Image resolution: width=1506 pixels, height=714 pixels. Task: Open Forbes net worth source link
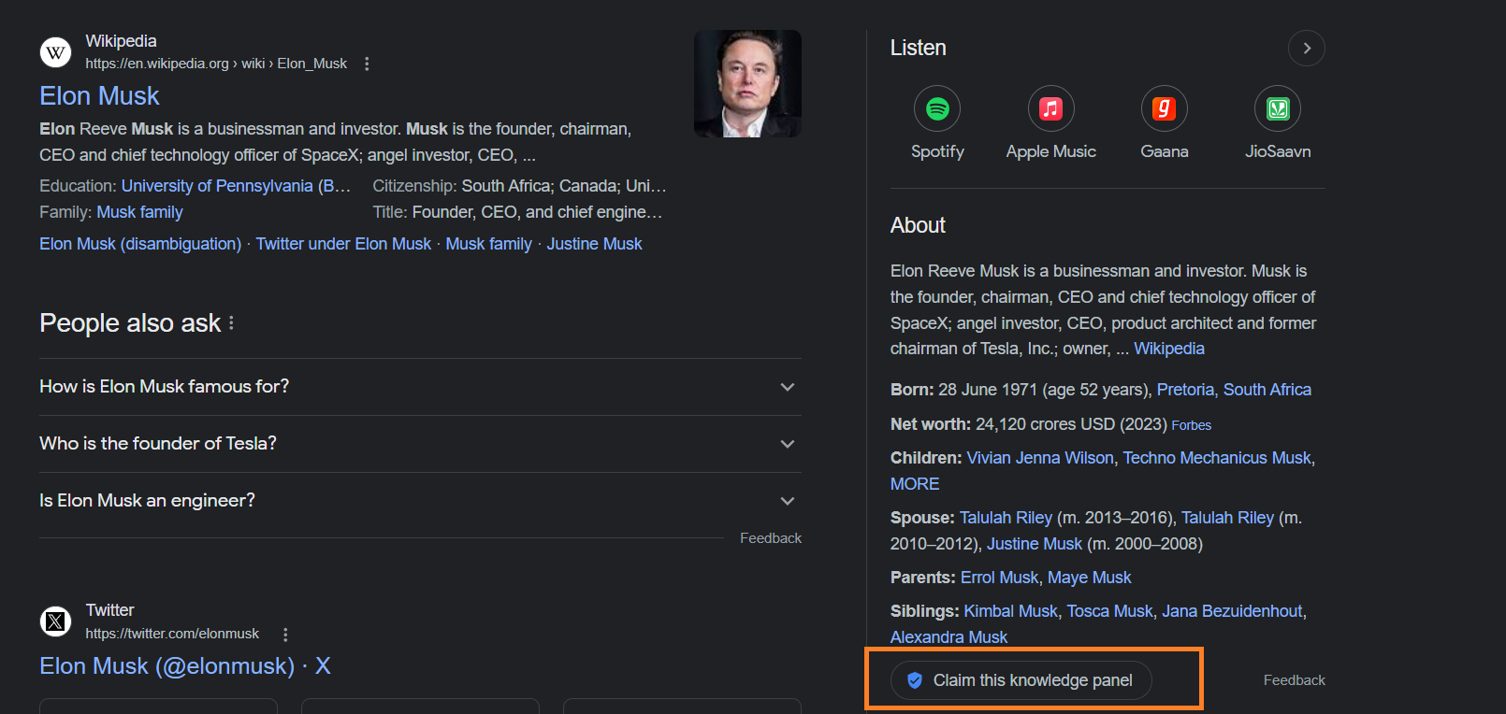[1191, 425]
